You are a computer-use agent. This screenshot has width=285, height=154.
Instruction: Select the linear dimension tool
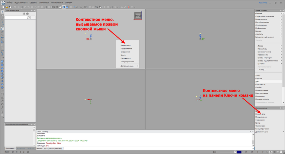click(2, 94)
